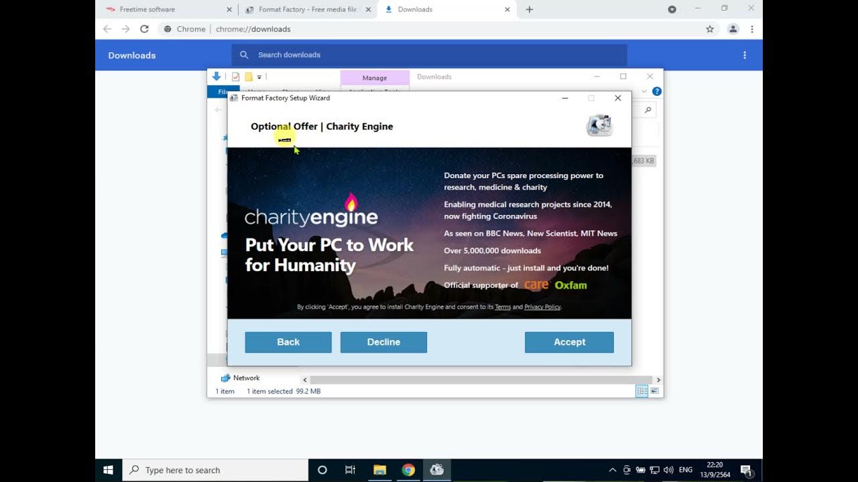Bookmark this page with the star icon

(x=710, y=29)
